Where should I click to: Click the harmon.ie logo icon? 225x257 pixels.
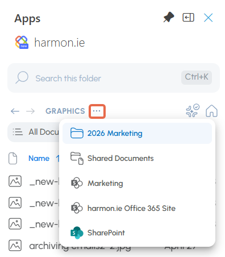tap(22, 42)
